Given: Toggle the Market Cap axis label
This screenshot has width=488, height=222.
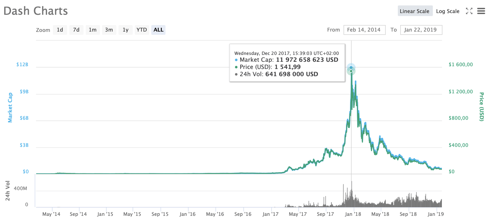Looking at the screenshot, I should pyautogui.click(x=10, y=107).
